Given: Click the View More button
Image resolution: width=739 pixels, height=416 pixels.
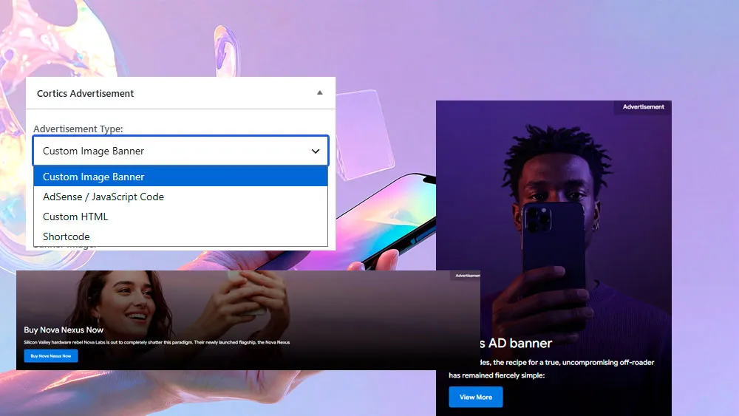Looking at the screenshot, I should [475, 397].
